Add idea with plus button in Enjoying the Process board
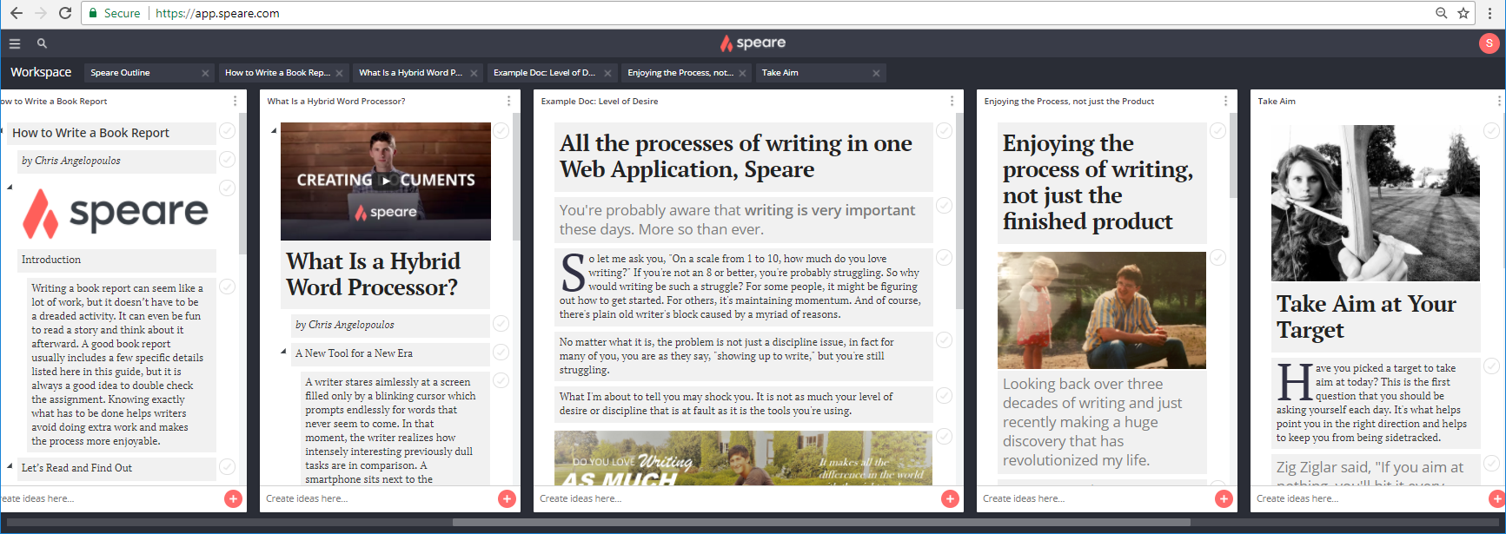This screenshot has width=1506, height=534. point(1224,498)
